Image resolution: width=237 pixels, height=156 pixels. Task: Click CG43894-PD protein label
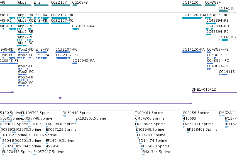[218, 61]
